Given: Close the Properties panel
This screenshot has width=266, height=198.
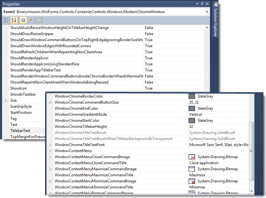Looking at the screenshot, I should pyautogui.click(x=207, y=4).
